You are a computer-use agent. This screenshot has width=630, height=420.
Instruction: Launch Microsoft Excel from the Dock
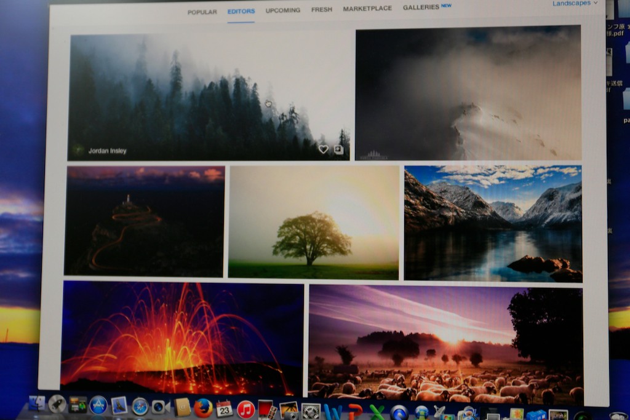[x=377, y=413]
